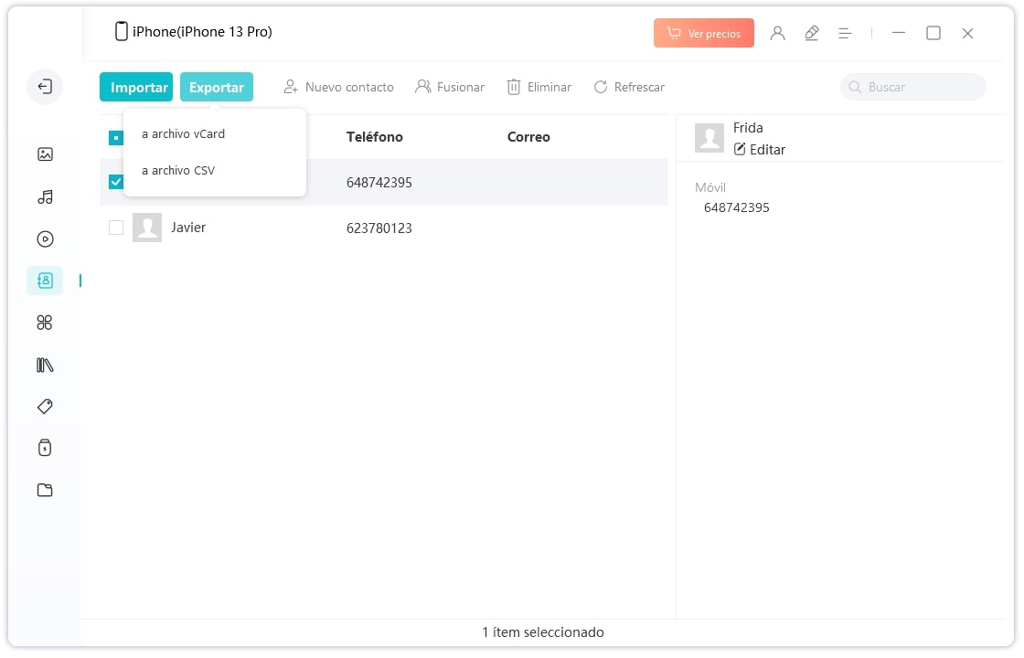Click Eliminar to delete contact
Screen dimensions: 1024x658
click(x=540, y=88)
